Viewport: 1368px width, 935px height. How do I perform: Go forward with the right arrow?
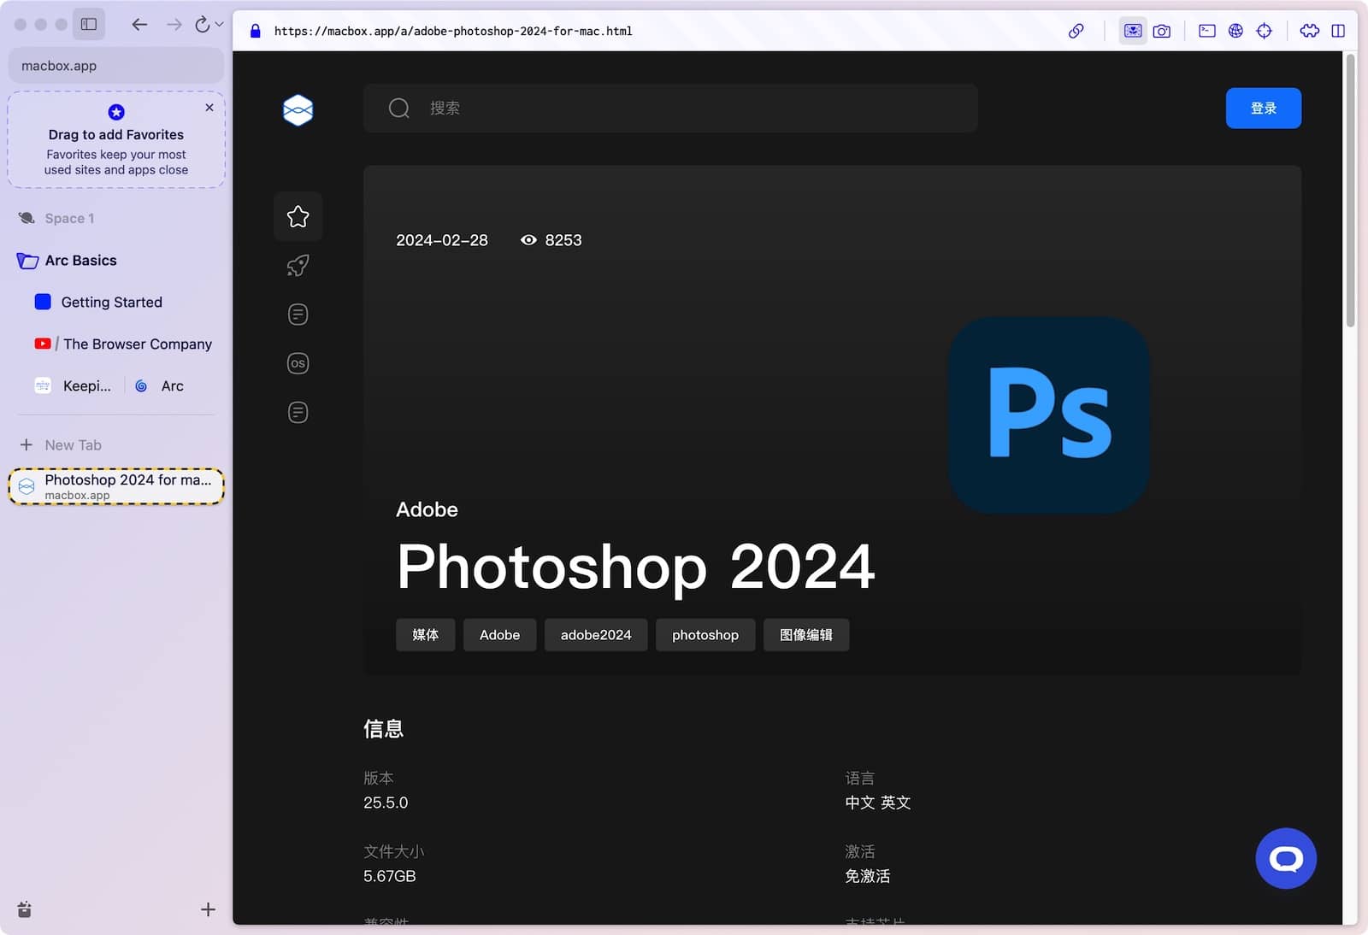pos(174,24)
